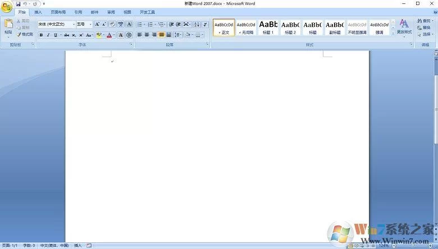Sort text with the A-Z sort icon

coord(197,25)
